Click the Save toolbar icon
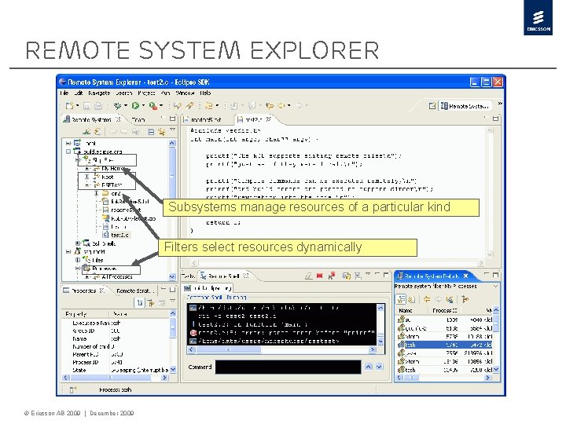 click(x=86, y=106)
